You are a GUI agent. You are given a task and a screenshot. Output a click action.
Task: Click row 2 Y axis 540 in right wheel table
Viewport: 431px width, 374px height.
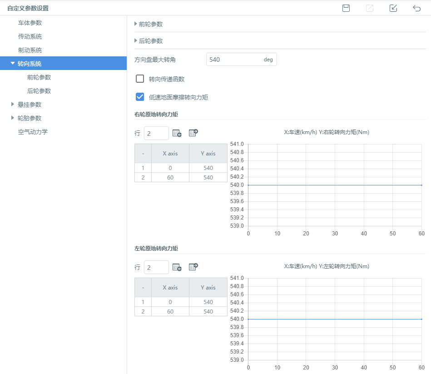click(208, 177)
